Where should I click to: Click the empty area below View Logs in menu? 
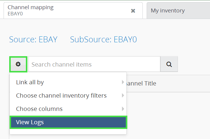(x=68, y=131)
